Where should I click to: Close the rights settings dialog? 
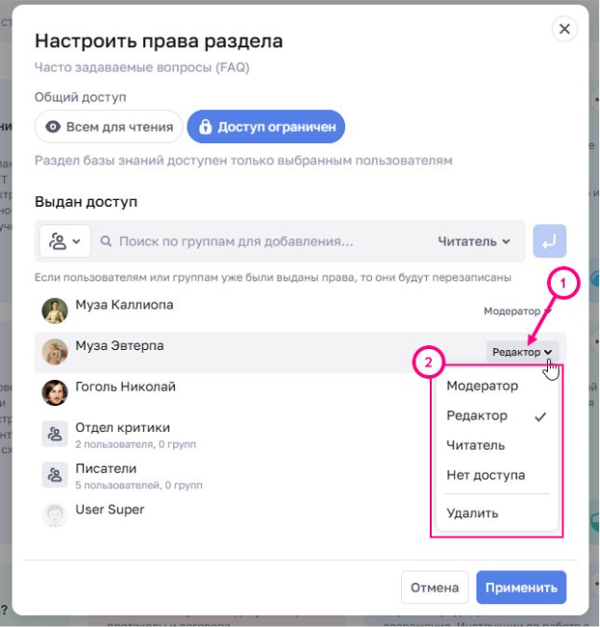click(x=564, y=29)
